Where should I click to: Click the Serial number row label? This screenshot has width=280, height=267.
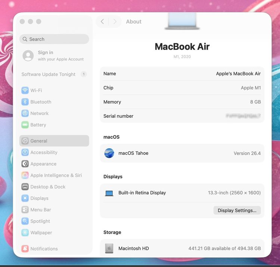point(118,116)
